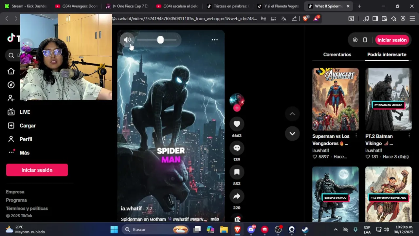Viewport: 419px width, 236px height.
Task: Switch to the Kick Dashboard browser tab
Action: (26, 6)
